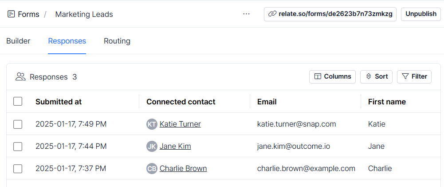444x187 pixels.
Task: Click the Submitted at column header
Action: [59, 102]
